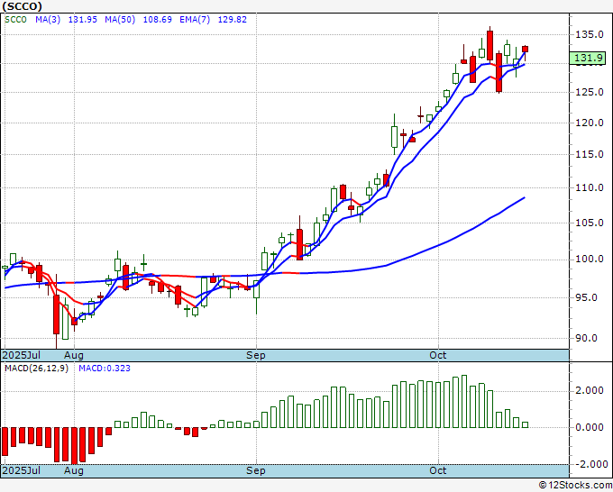Screen dimensions: 613x492
Task: Click 2025Jul on the MACD axis
Action: (21, 470)
